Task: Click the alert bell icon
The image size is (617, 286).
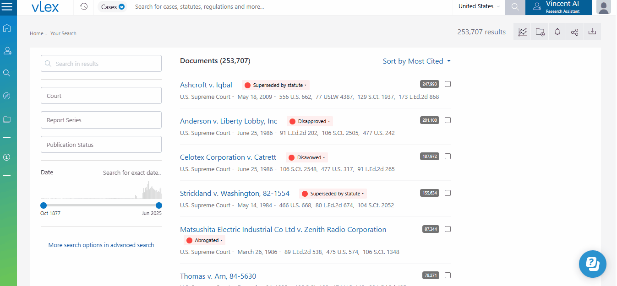Action: (557, 32)
